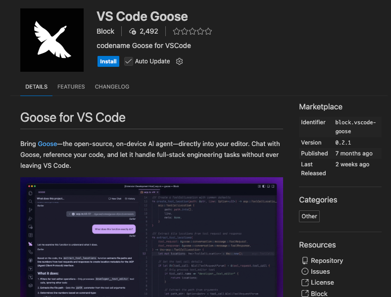The width and height of the screenshot is (391, 297).
Task: Open the Features tab
Action: point(71,87)
